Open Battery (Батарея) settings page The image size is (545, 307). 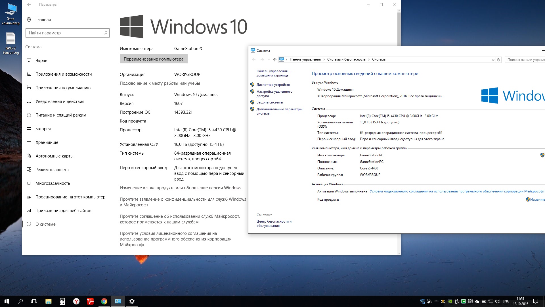(x=43, y=129)
